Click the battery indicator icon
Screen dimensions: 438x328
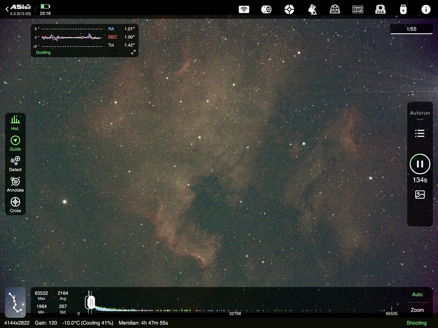point(45,7)
